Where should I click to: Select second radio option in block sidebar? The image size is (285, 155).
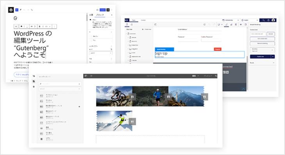coord(91,40)
